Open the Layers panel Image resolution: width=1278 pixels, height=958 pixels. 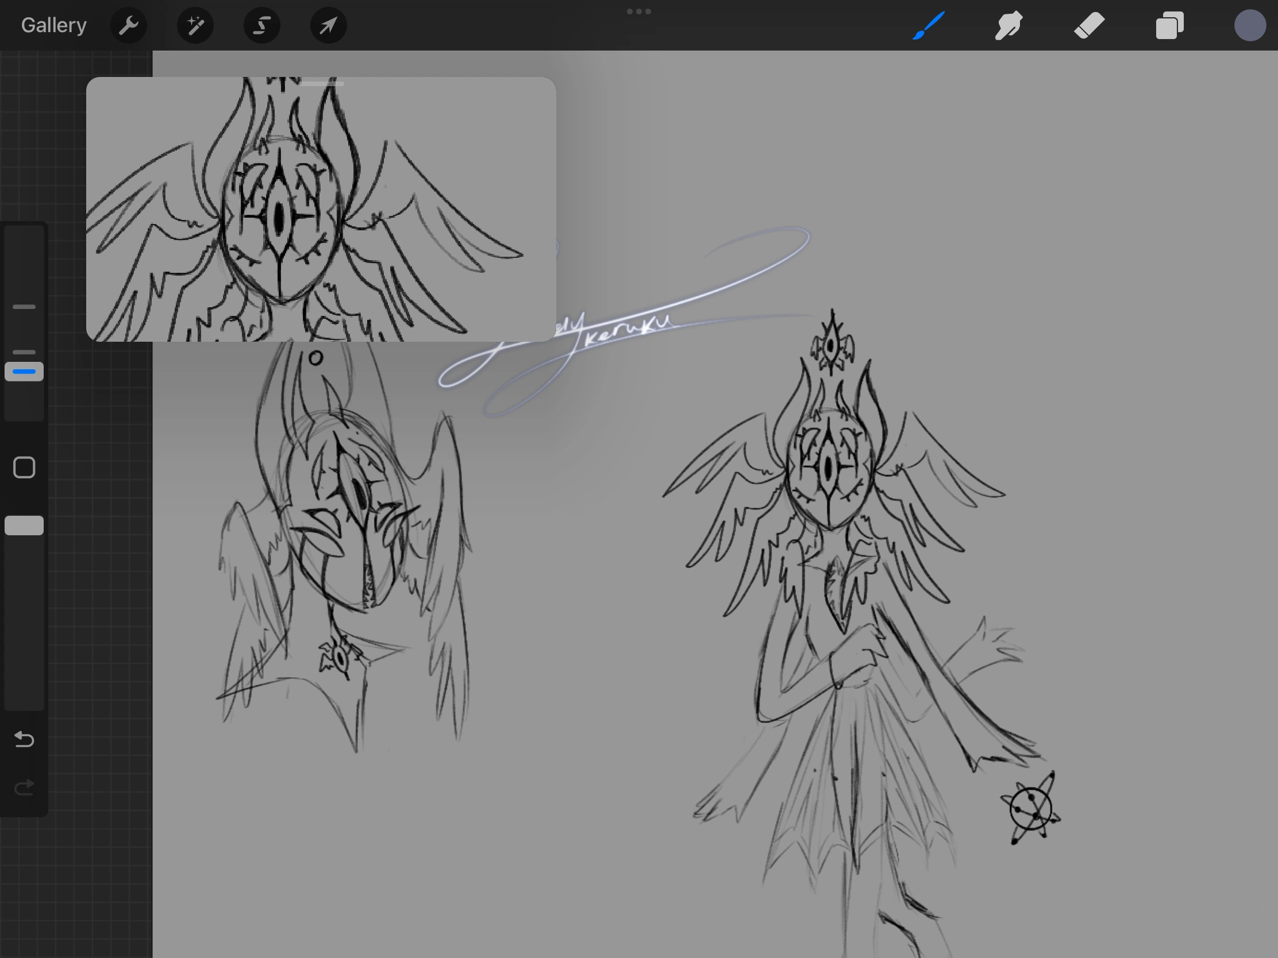tap(1169, 25)
